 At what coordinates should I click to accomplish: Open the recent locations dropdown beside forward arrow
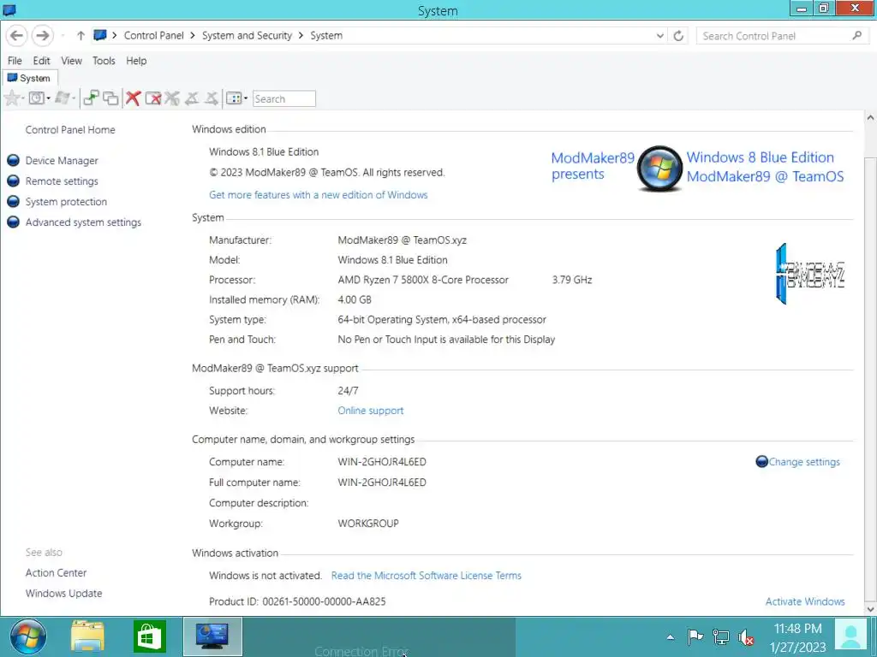[63, 36]
